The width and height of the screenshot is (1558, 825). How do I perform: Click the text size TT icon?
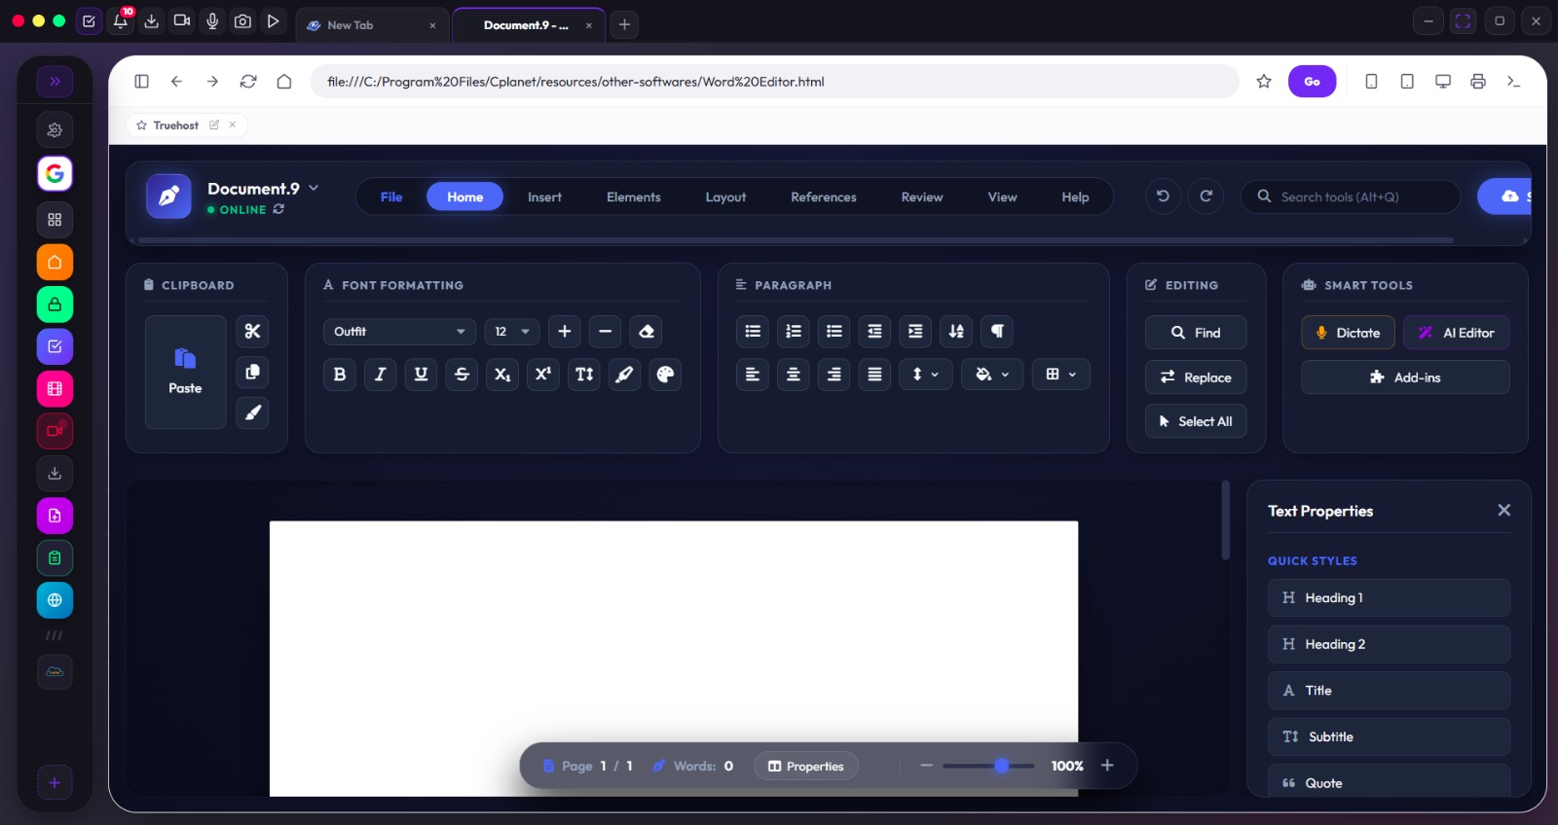[x=584, y=375]
